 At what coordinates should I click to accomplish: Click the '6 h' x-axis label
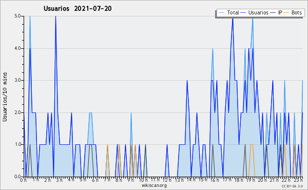[95, 180]
